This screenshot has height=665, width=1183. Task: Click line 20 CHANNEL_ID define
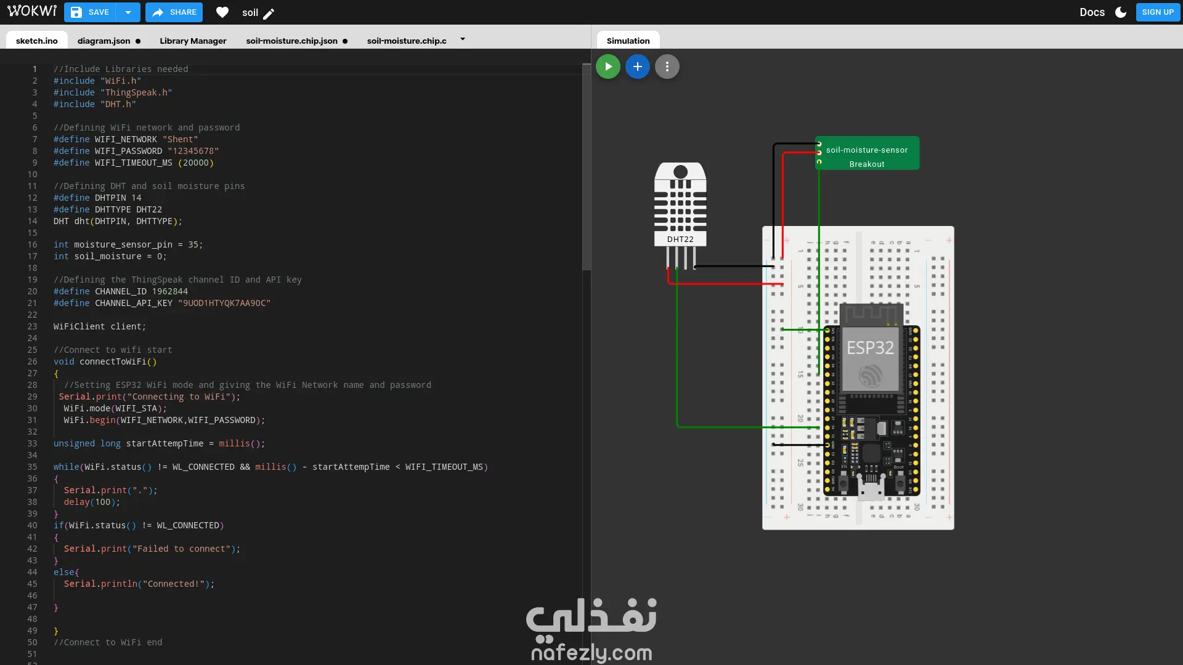point(121,291)
